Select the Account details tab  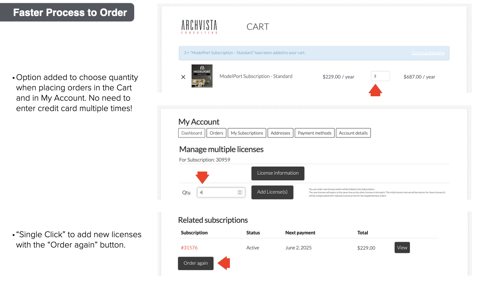coord(353,133)
